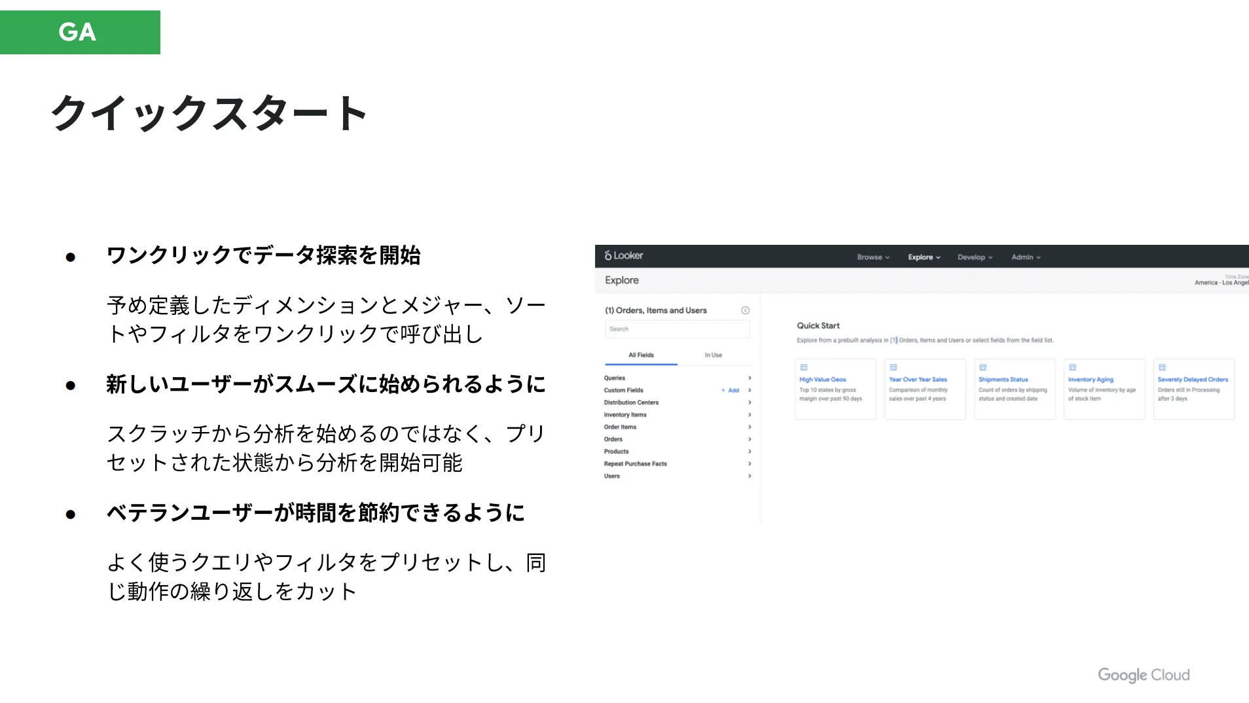Expand the Users chevron
Viewport: 1249px width, 703px height.
click(750, 476)
